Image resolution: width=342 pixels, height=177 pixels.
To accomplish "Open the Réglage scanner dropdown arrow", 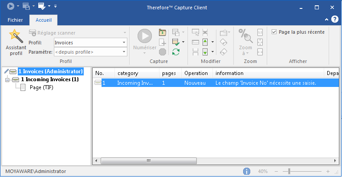I will [125, 33].
